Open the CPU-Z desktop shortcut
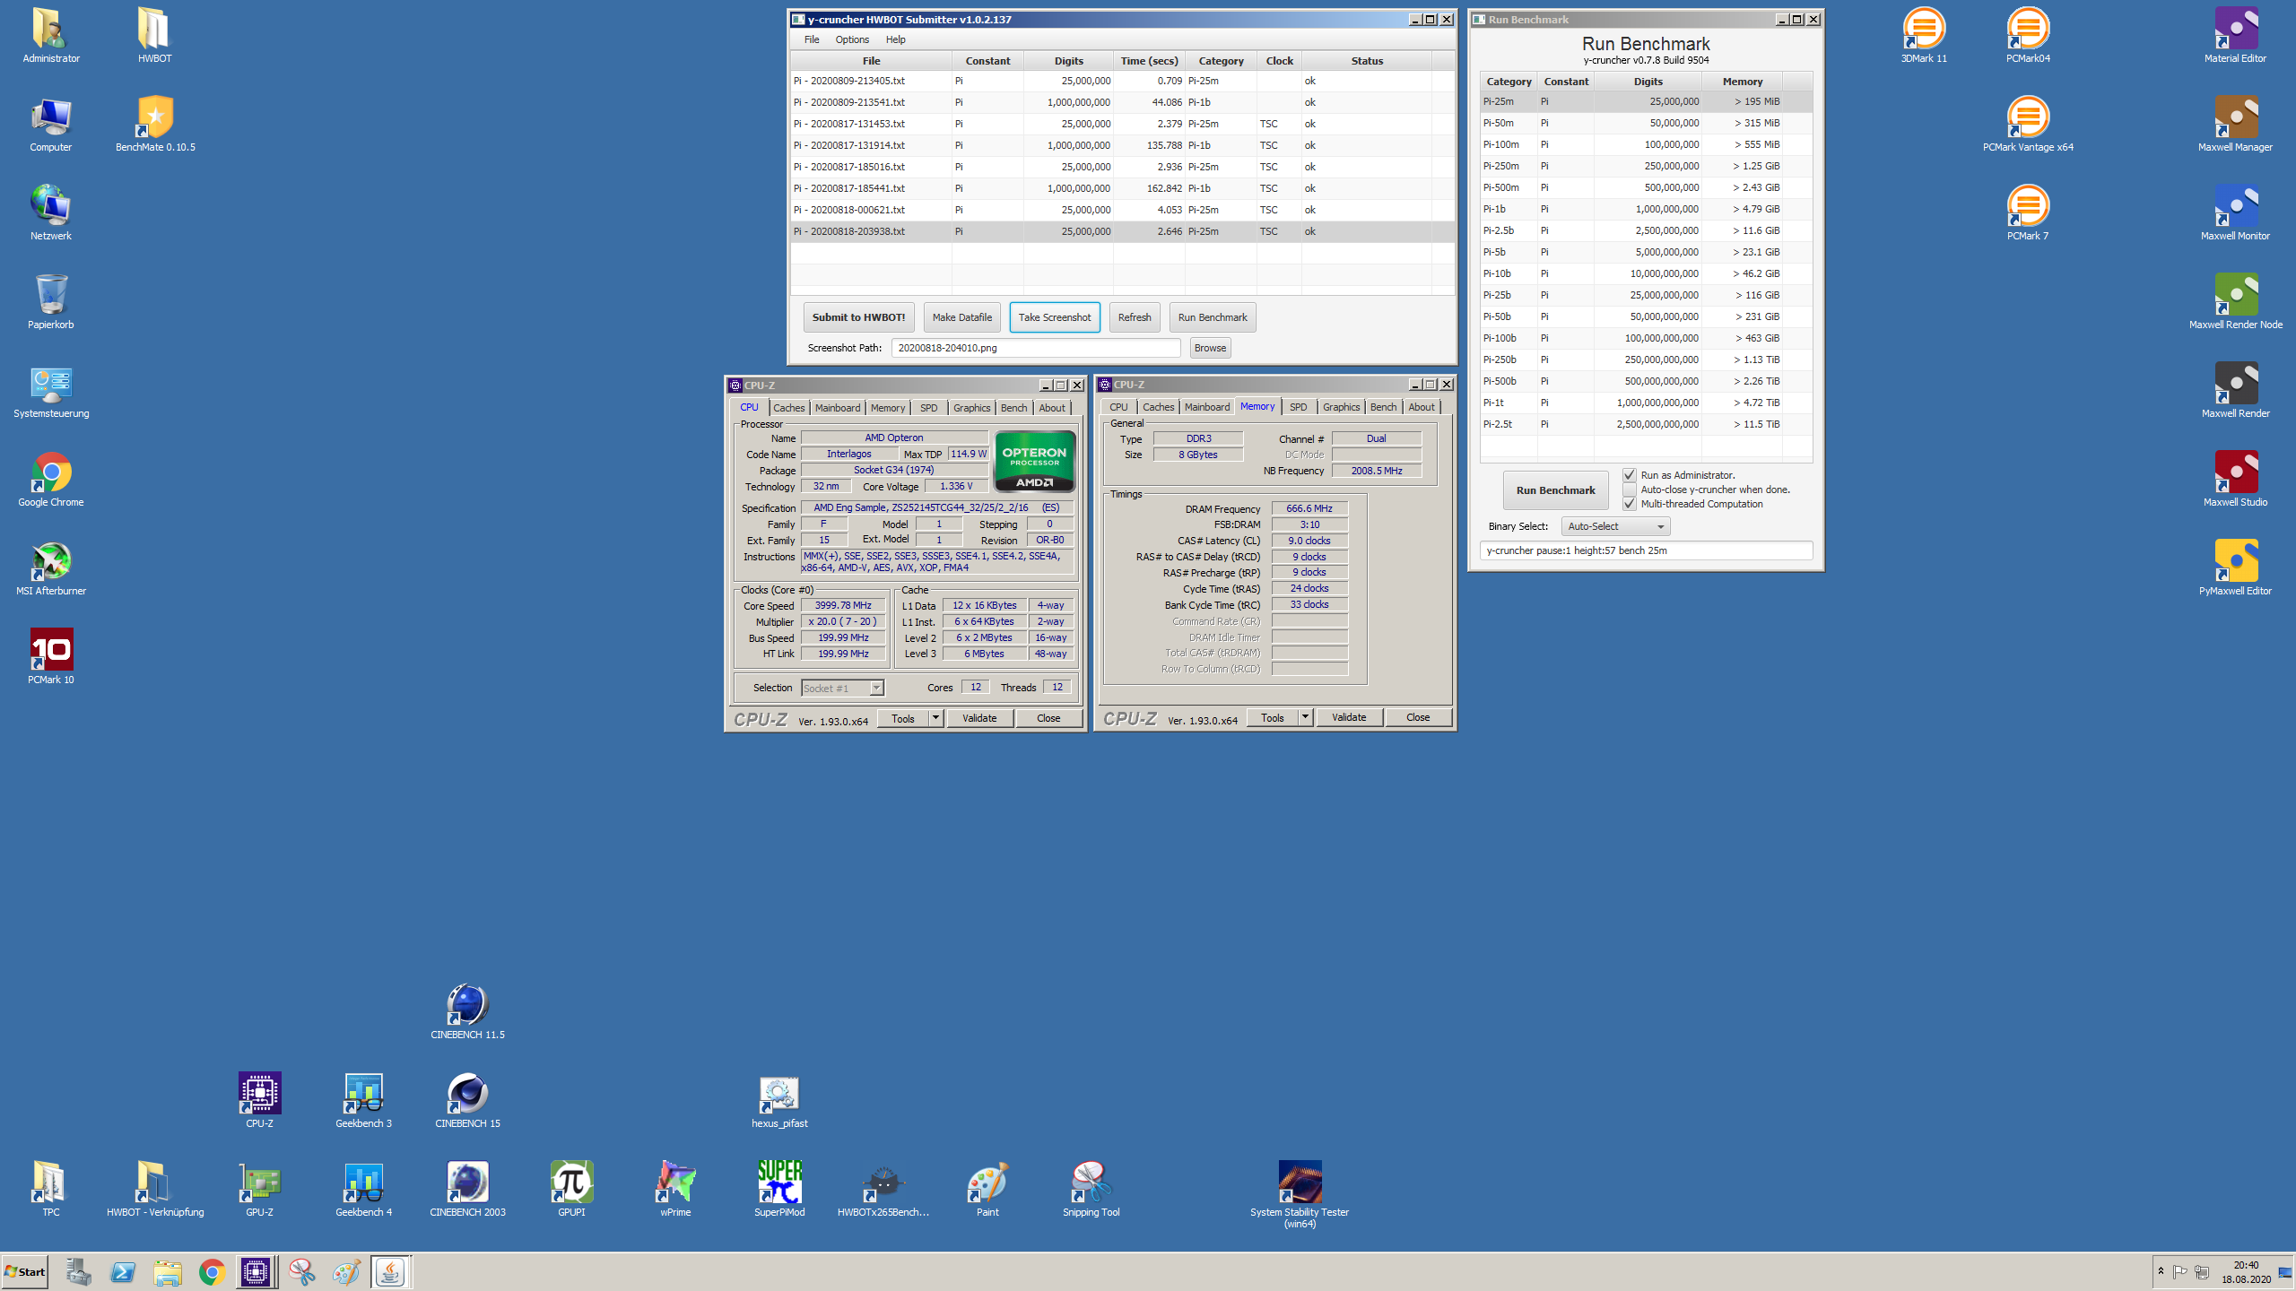This screenshot has width=2296, height=1291. [259, 1100]
